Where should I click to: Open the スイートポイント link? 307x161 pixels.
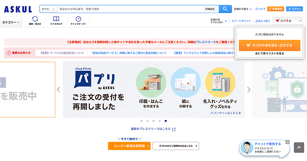[x=241, y=21]
